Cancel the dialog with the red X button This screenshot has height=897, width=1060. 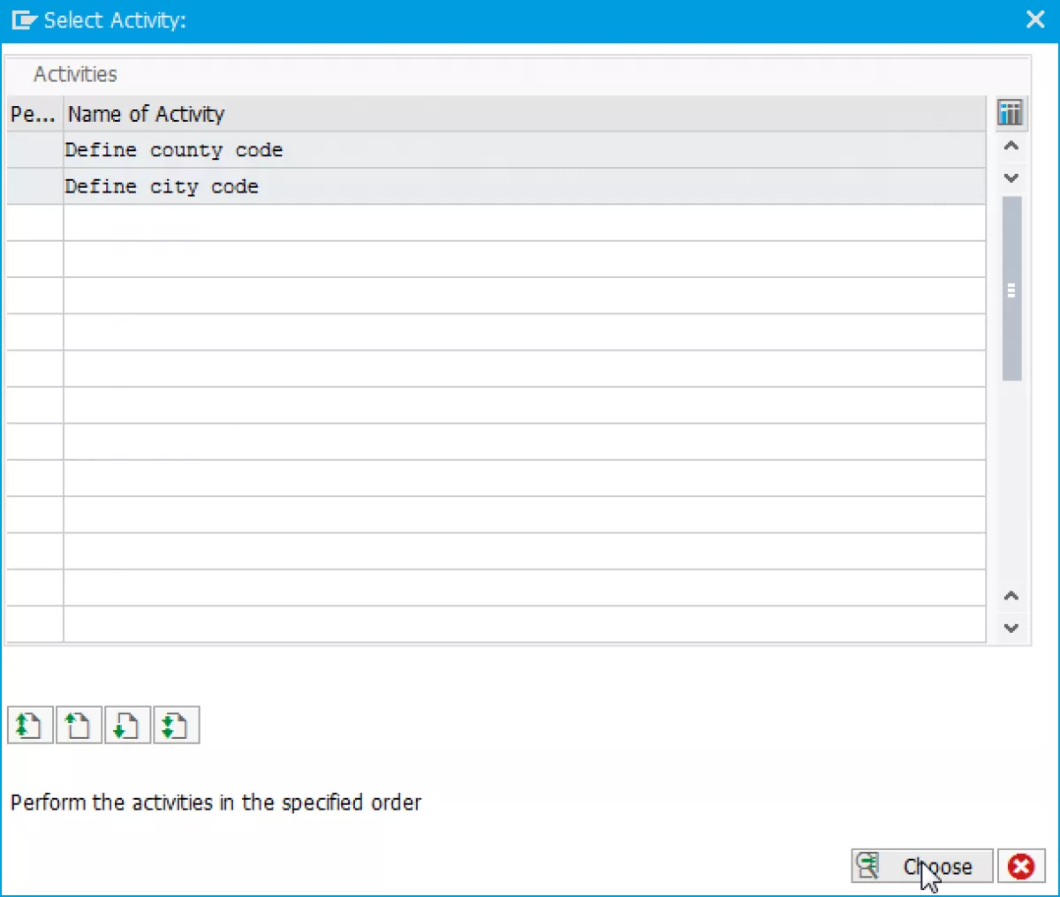(1021, 866)
